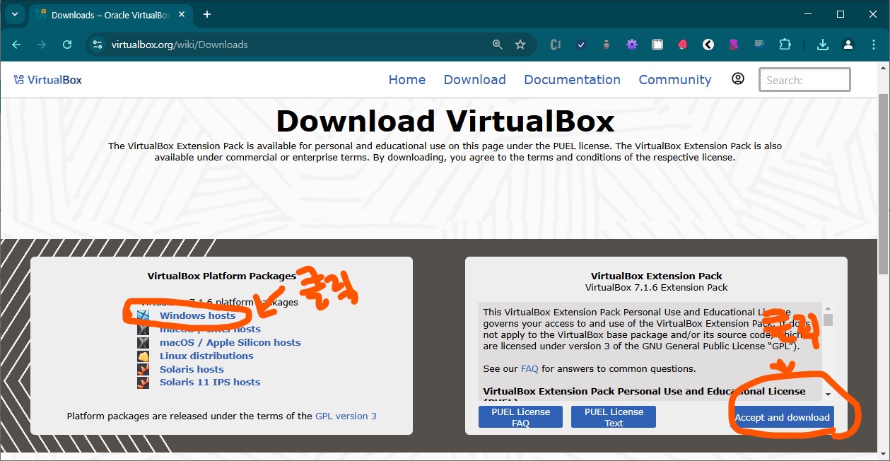Viewport: 890px width, 461px height.
Task: Open the red strawberry extension icon
Action: 683,45
